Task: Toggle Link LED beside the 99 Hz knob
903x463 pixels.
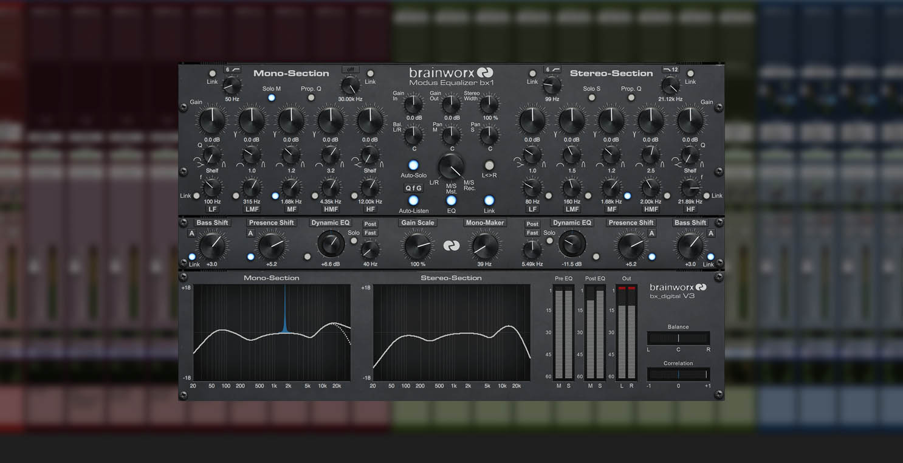Action: point(532,74)
